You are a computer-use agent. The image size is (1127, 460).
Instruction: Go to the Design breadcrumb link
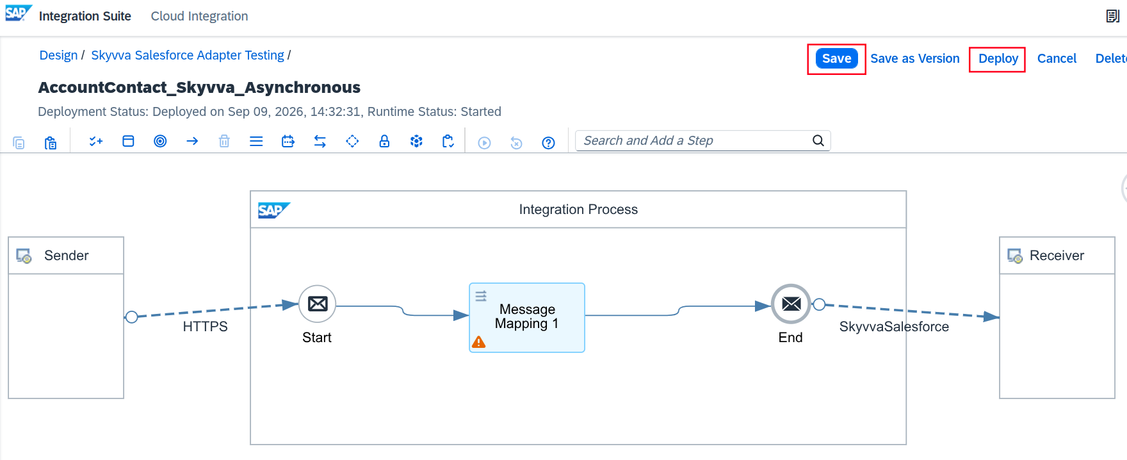pyautogui.click(x=58, y=55)
